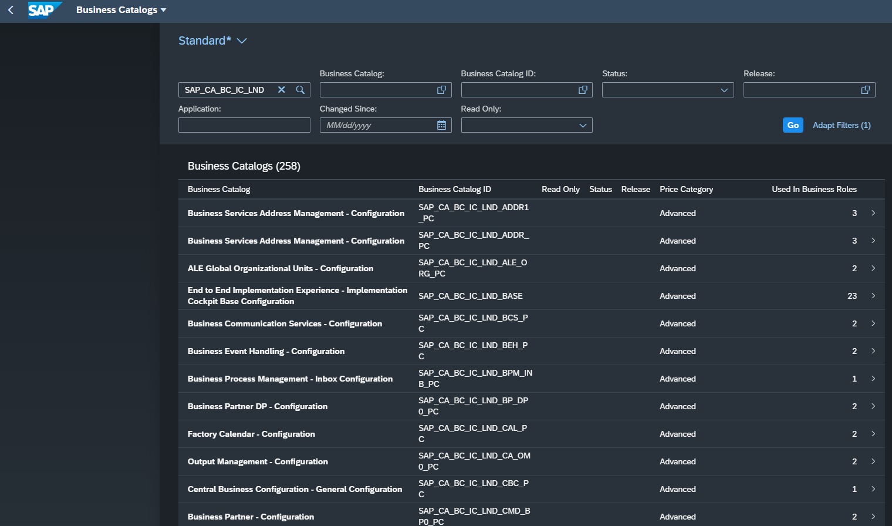Clear the search field SAP_CA_BC_IC_LND
Image resolution: width=892 pixels, height=526 pixels.
(x=282, y=90)
